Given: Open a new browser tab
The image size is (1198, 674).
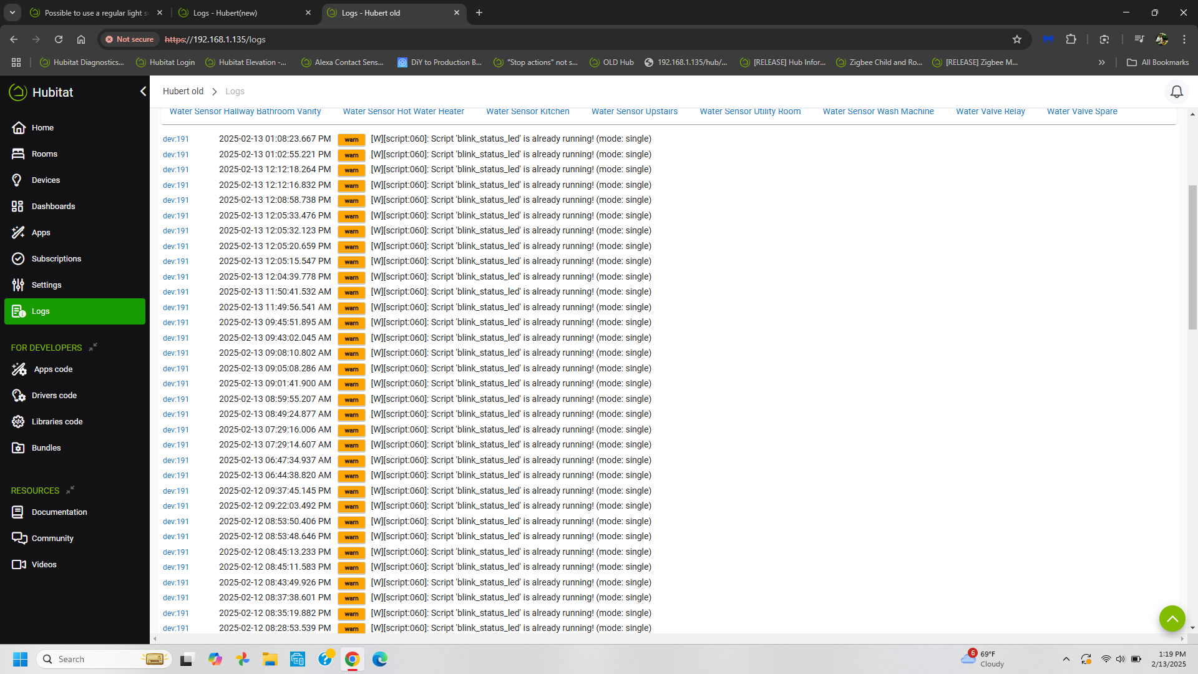Looking at the screenshot, I should 479,12.
